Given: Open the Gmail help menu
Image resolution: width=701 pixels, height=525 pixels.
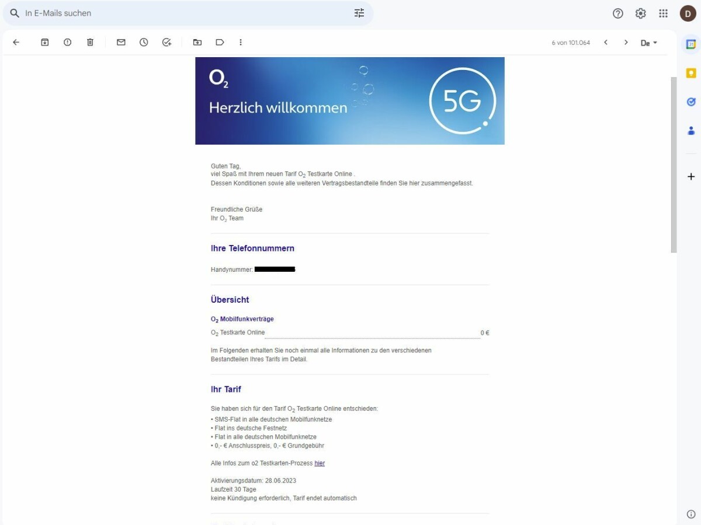Looking at the screenshot, I should [617, 13].
